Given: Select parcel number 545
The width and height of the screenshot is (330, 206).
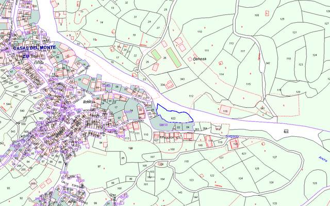Looking at the screenshot, I should [x=15, y=96].
